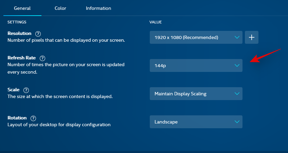Click the 'Layout of your desktop' description text

click(59, 125)
